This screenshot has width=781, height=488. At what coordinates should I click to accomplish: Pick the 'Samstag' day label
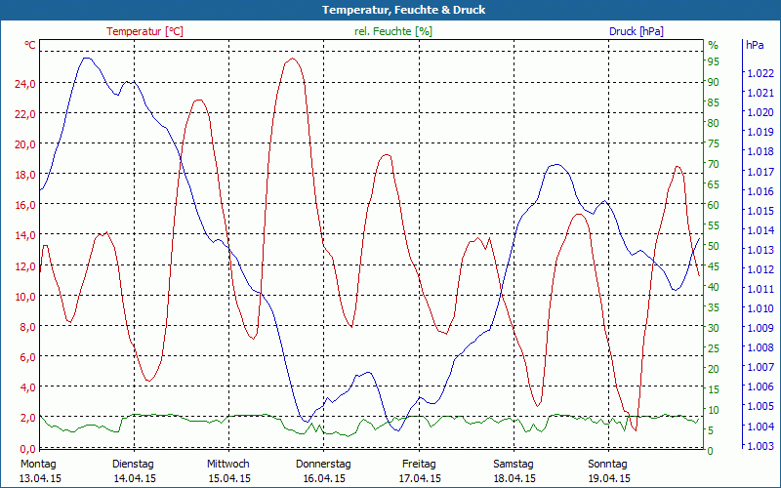point(514,464)
